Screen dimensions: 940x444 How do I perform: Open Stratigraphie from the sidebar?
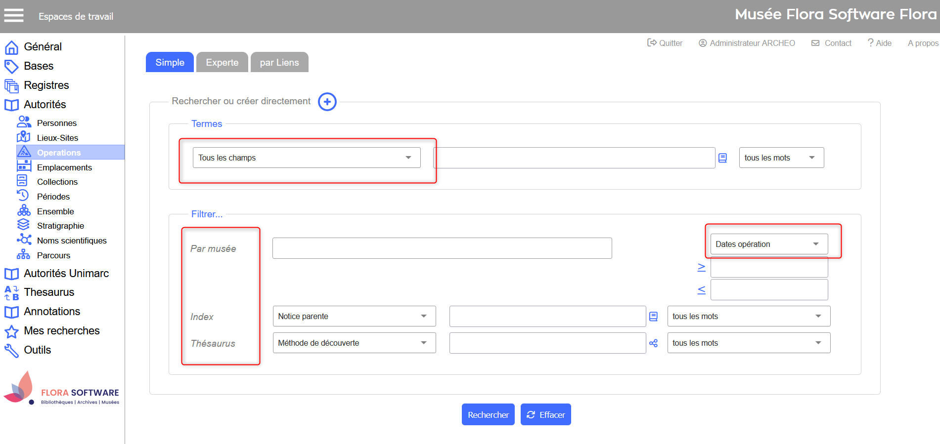pos(60,226)
